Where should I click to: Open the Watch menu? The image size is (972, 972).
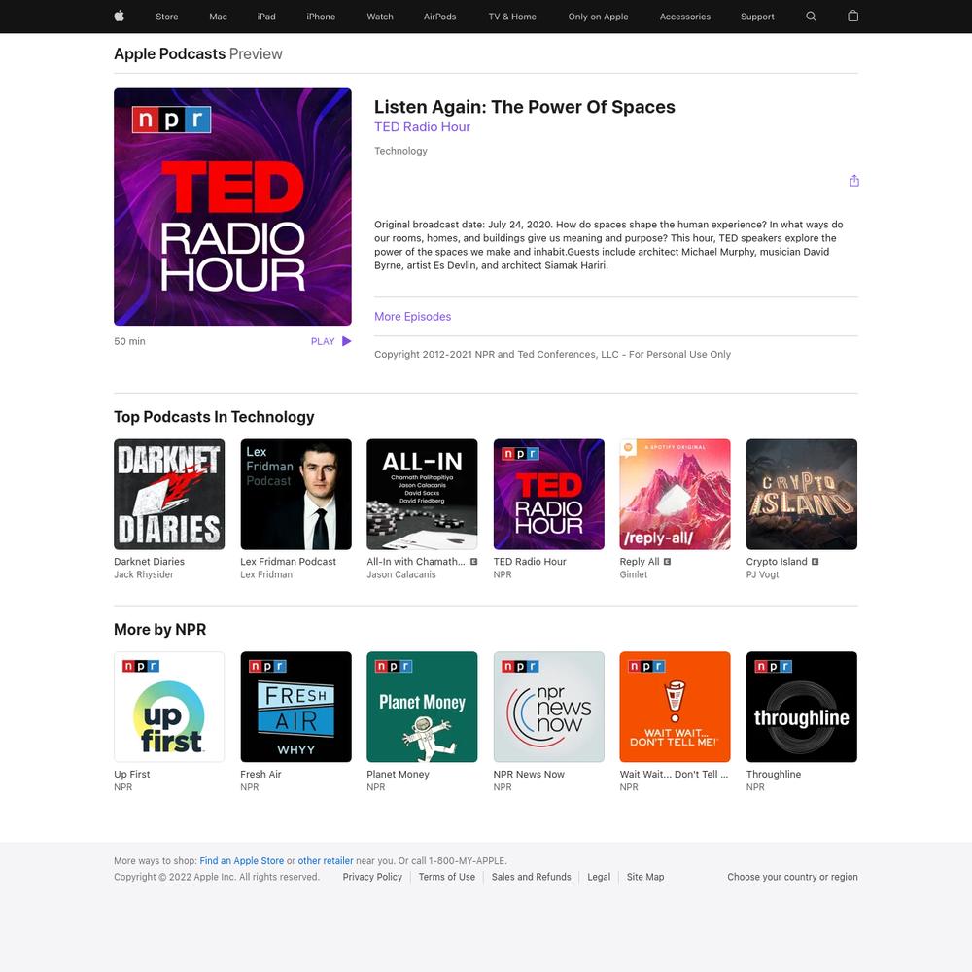click(x=380, y=17)
